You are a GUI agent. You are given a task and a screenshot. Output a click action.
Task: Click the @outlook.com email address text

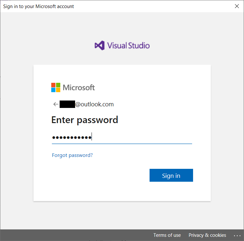[94, 104]
